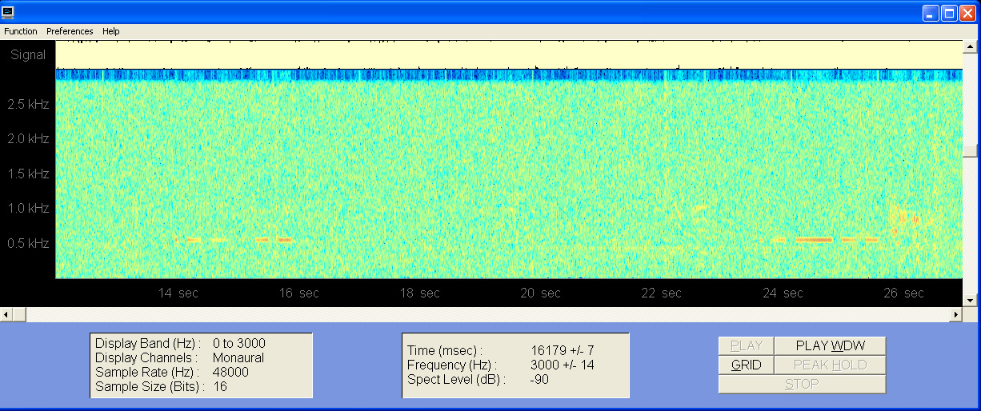Click the horizontal scrollbar thumb
This screenshot has width=981, height=411.
pyautogui.click(x=20, y=315)
